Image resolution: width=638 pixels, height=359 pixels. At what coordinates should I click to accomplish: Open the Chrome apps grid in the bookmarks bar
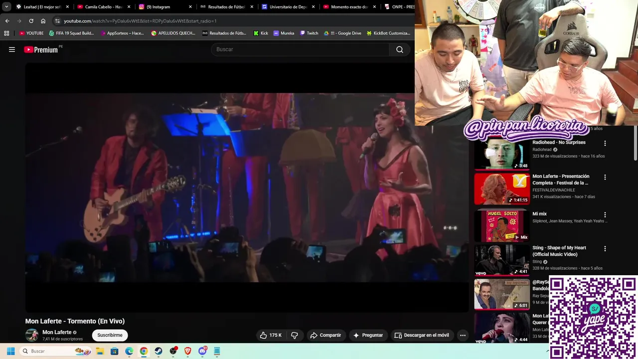pos(6,33)
